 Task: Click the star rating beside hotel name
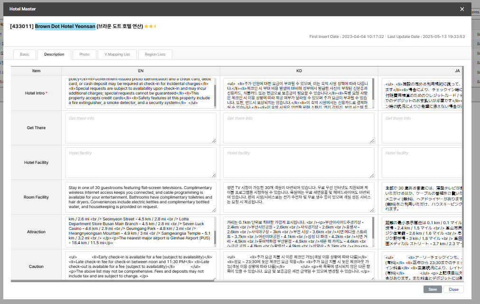pyautogui.click(x=150, y=26)
